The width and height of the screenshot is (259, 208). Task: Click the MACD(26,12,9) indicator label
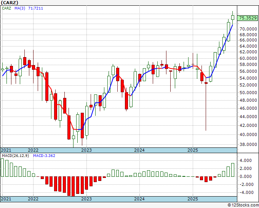(15, 156)
